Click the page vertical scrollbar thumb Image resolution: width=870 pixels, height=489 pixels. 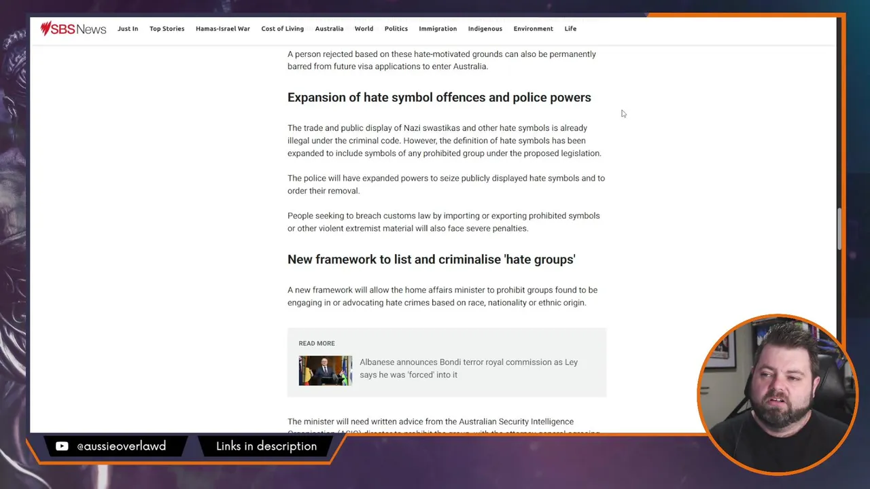click(839, 229)
